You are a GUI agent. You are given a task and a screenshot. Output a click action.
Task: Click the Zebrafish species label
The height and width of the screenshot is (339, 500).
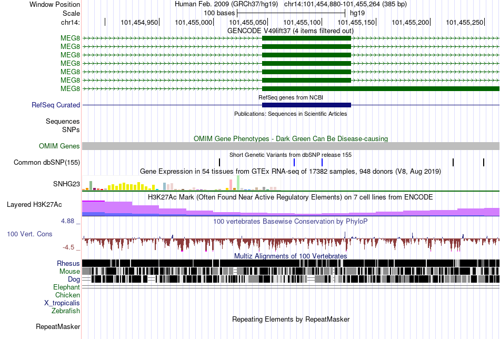coord(66,311)
